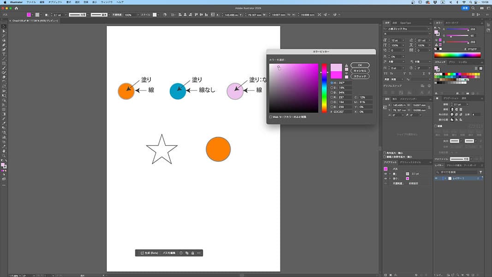Select the Selection tool in the toolbar

pyautogui.click(x=4, y=26)
